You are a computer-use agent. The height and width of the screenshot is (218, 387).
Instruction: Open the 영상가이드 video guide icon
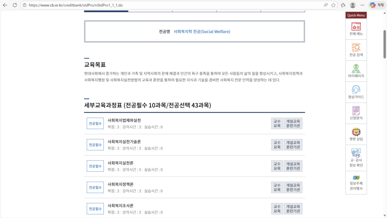tap(356, 92)
